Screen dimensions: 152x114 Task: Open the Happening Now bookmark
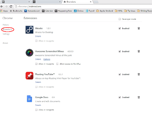point(64,11)
